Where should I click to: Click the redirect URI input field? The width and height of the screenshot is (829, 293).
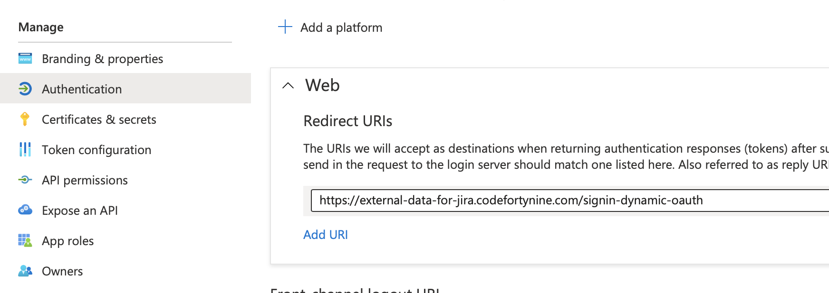point(523,200)
